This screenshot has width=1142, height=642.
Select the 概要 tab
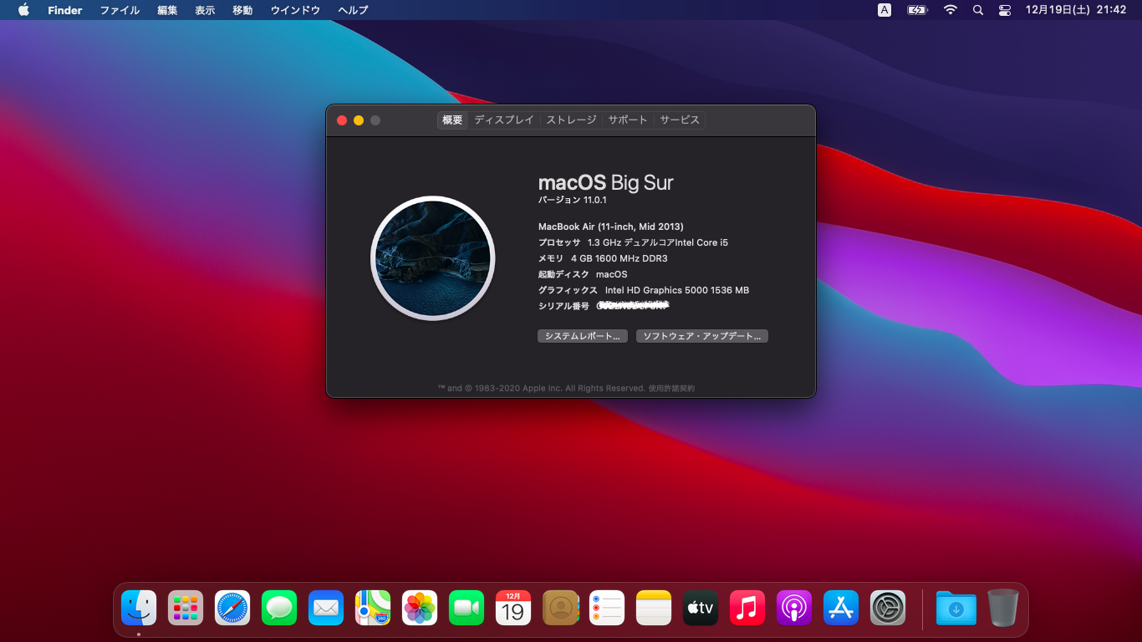(x=452, y=120)
